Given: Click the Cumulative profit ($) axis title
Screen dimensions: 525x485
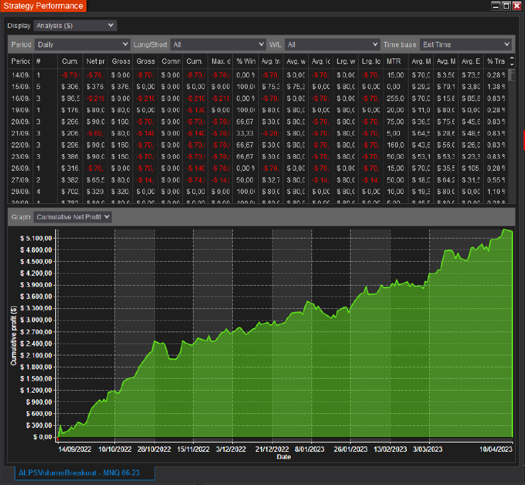Looking at the screenshot, I should (x=13, y=336).
